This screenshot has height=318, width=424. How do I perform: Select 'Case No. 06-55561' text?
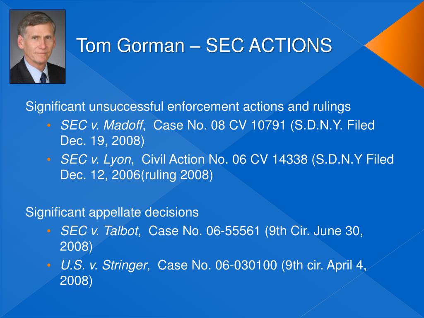pos(204,231)
